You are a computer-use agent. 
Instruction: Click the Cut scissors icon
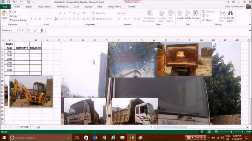[x=10, y=11]
